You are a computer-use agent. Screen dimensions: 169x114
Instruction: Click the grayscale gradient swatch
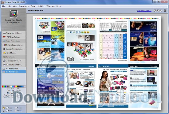pyautogui.click(x=9, y=86)
